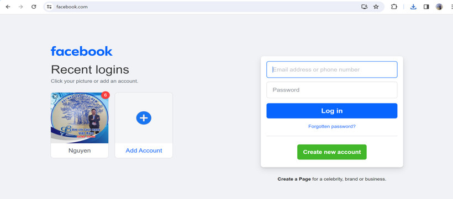The width and height of the screenshot is (453, 199).
Task: Click the install app icon in address bar
Action: click(x=364, y=7)
